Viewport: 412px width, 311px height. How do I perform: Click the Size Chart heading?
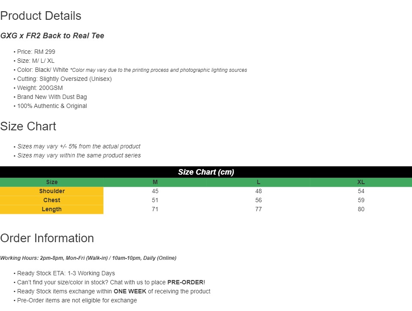pyautogui.click(x=28, y=126)
